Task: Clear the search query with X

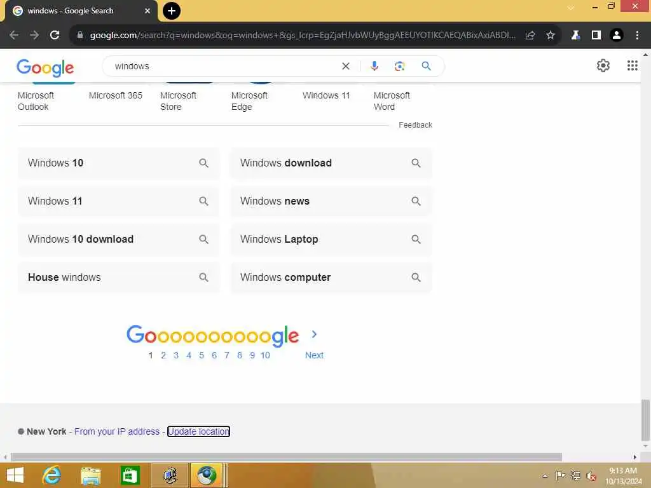Action: pyautogui.click(x=345, y=66)
